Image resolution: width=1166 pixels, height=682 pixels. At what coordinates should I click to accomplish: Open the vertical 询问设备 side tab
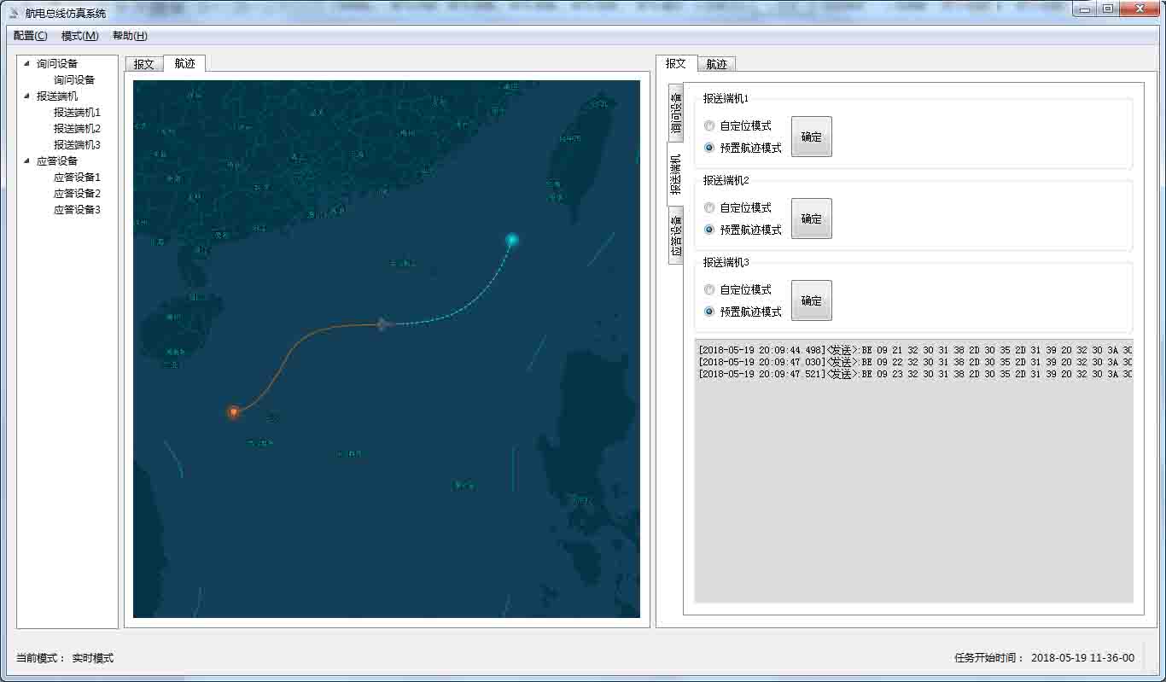click(x=675, y=114)
